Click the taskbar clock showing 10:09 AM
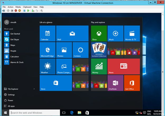The image size is (165, 116). 157,113
